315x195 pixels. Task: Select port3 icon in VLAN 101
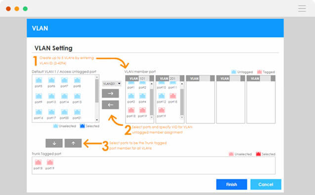point(131,96)
